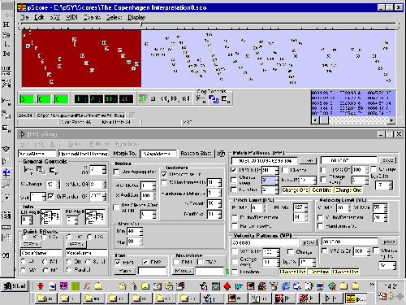Click the blue overlapping-squares Song Controls icon

[214, 99]
